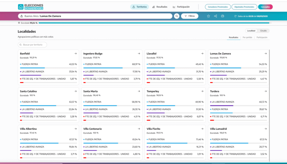Click the Elecciones Bonaerenses home logo
This screenshot has width=287, height=164.
coord(30,6)
